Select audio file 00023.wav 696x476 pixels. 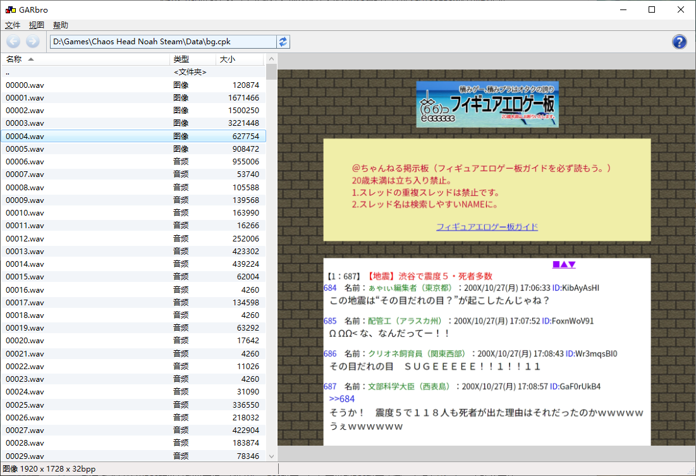[x=133, y=379]
